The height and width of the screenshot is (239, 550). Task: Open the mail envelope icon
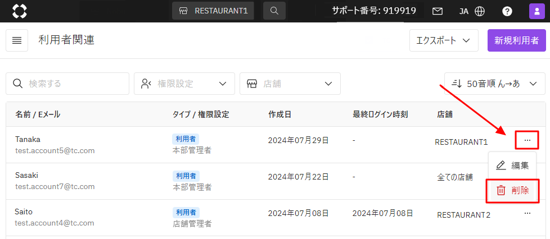[x=437, y=11]
